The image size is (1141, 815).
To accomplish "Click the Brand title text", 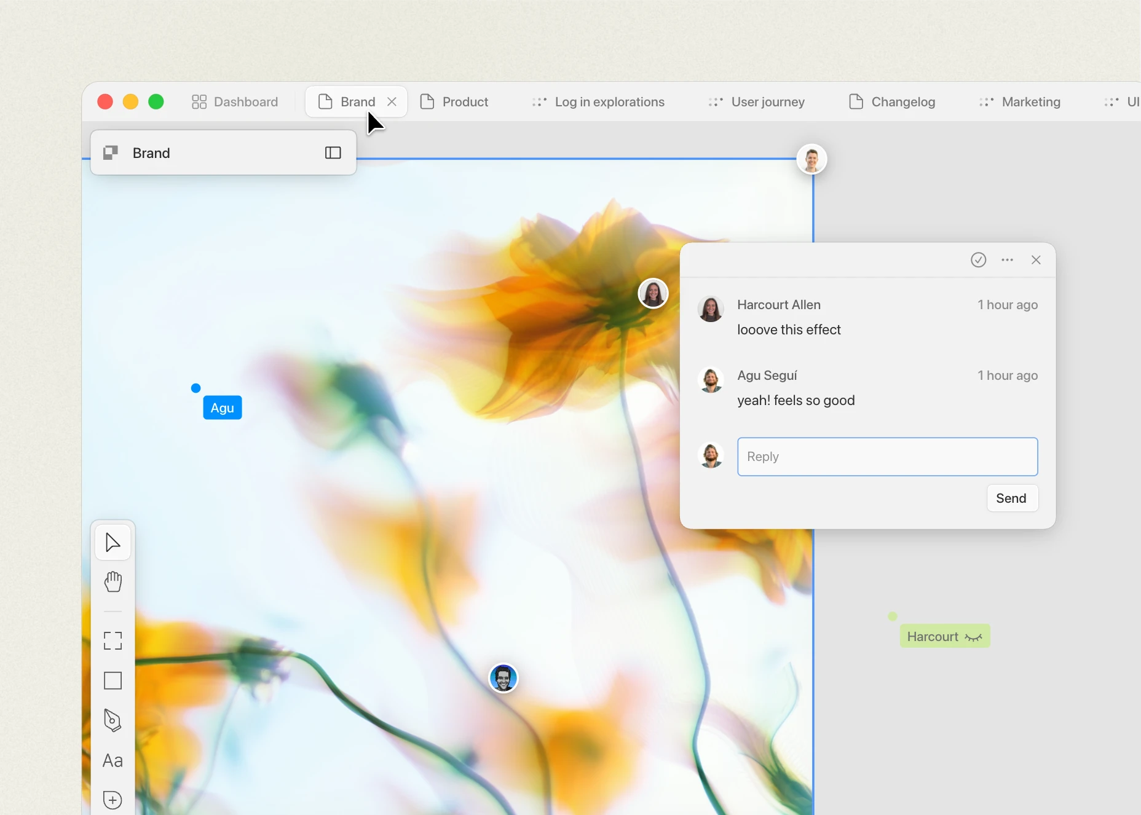I will [151, 153].
